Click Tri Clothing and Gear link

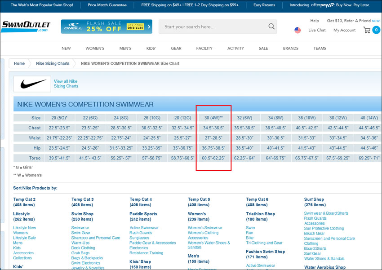pos(264,243)
